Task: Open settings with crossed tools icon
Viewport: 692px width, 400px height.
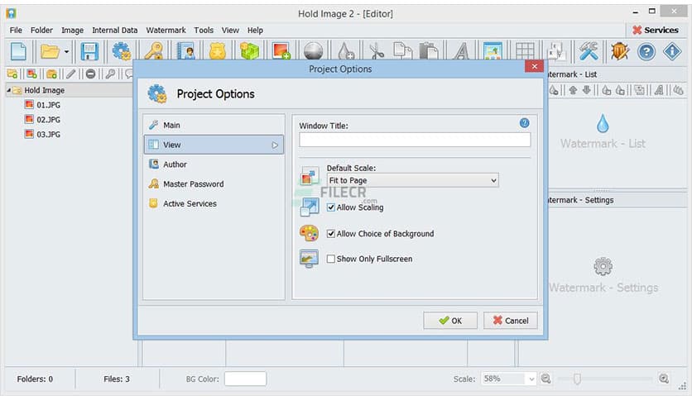Action: (x=589, y=51)
